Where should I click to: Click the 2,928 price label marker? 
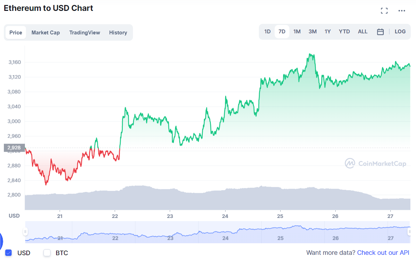14,148
